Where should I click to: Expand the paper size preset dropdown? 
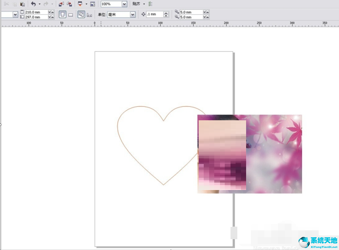coord(15,15)
